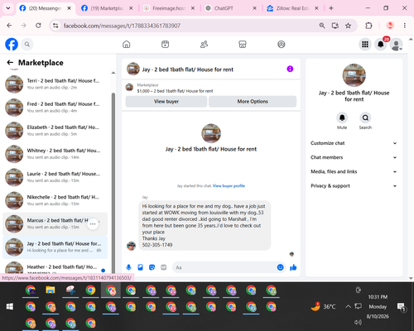Choose a GIF icon in composer
Viewport: 414px width, 331px height.
coord(164,267)
